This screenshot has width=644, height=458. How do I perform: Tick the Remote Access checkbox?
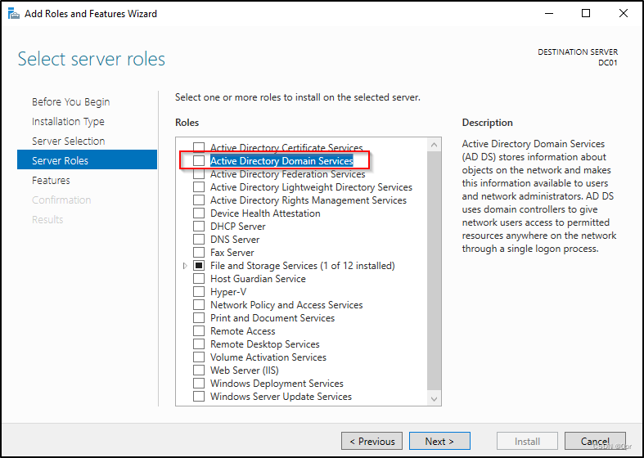point(199,331)
